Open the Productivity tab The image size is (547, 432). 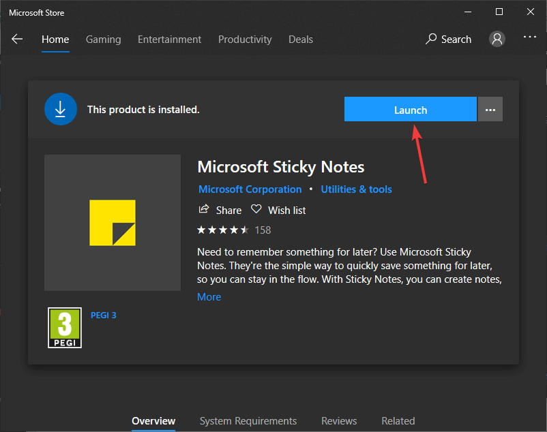point(245,40)
